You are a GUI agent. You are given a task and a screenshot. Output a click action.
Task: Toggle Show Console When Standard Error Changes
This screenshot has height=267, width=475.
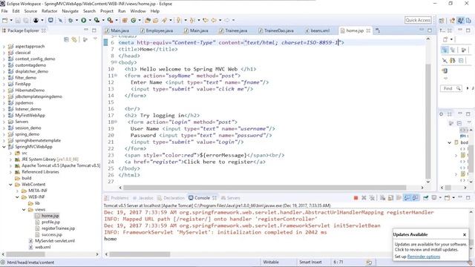(x=415, y=198)
